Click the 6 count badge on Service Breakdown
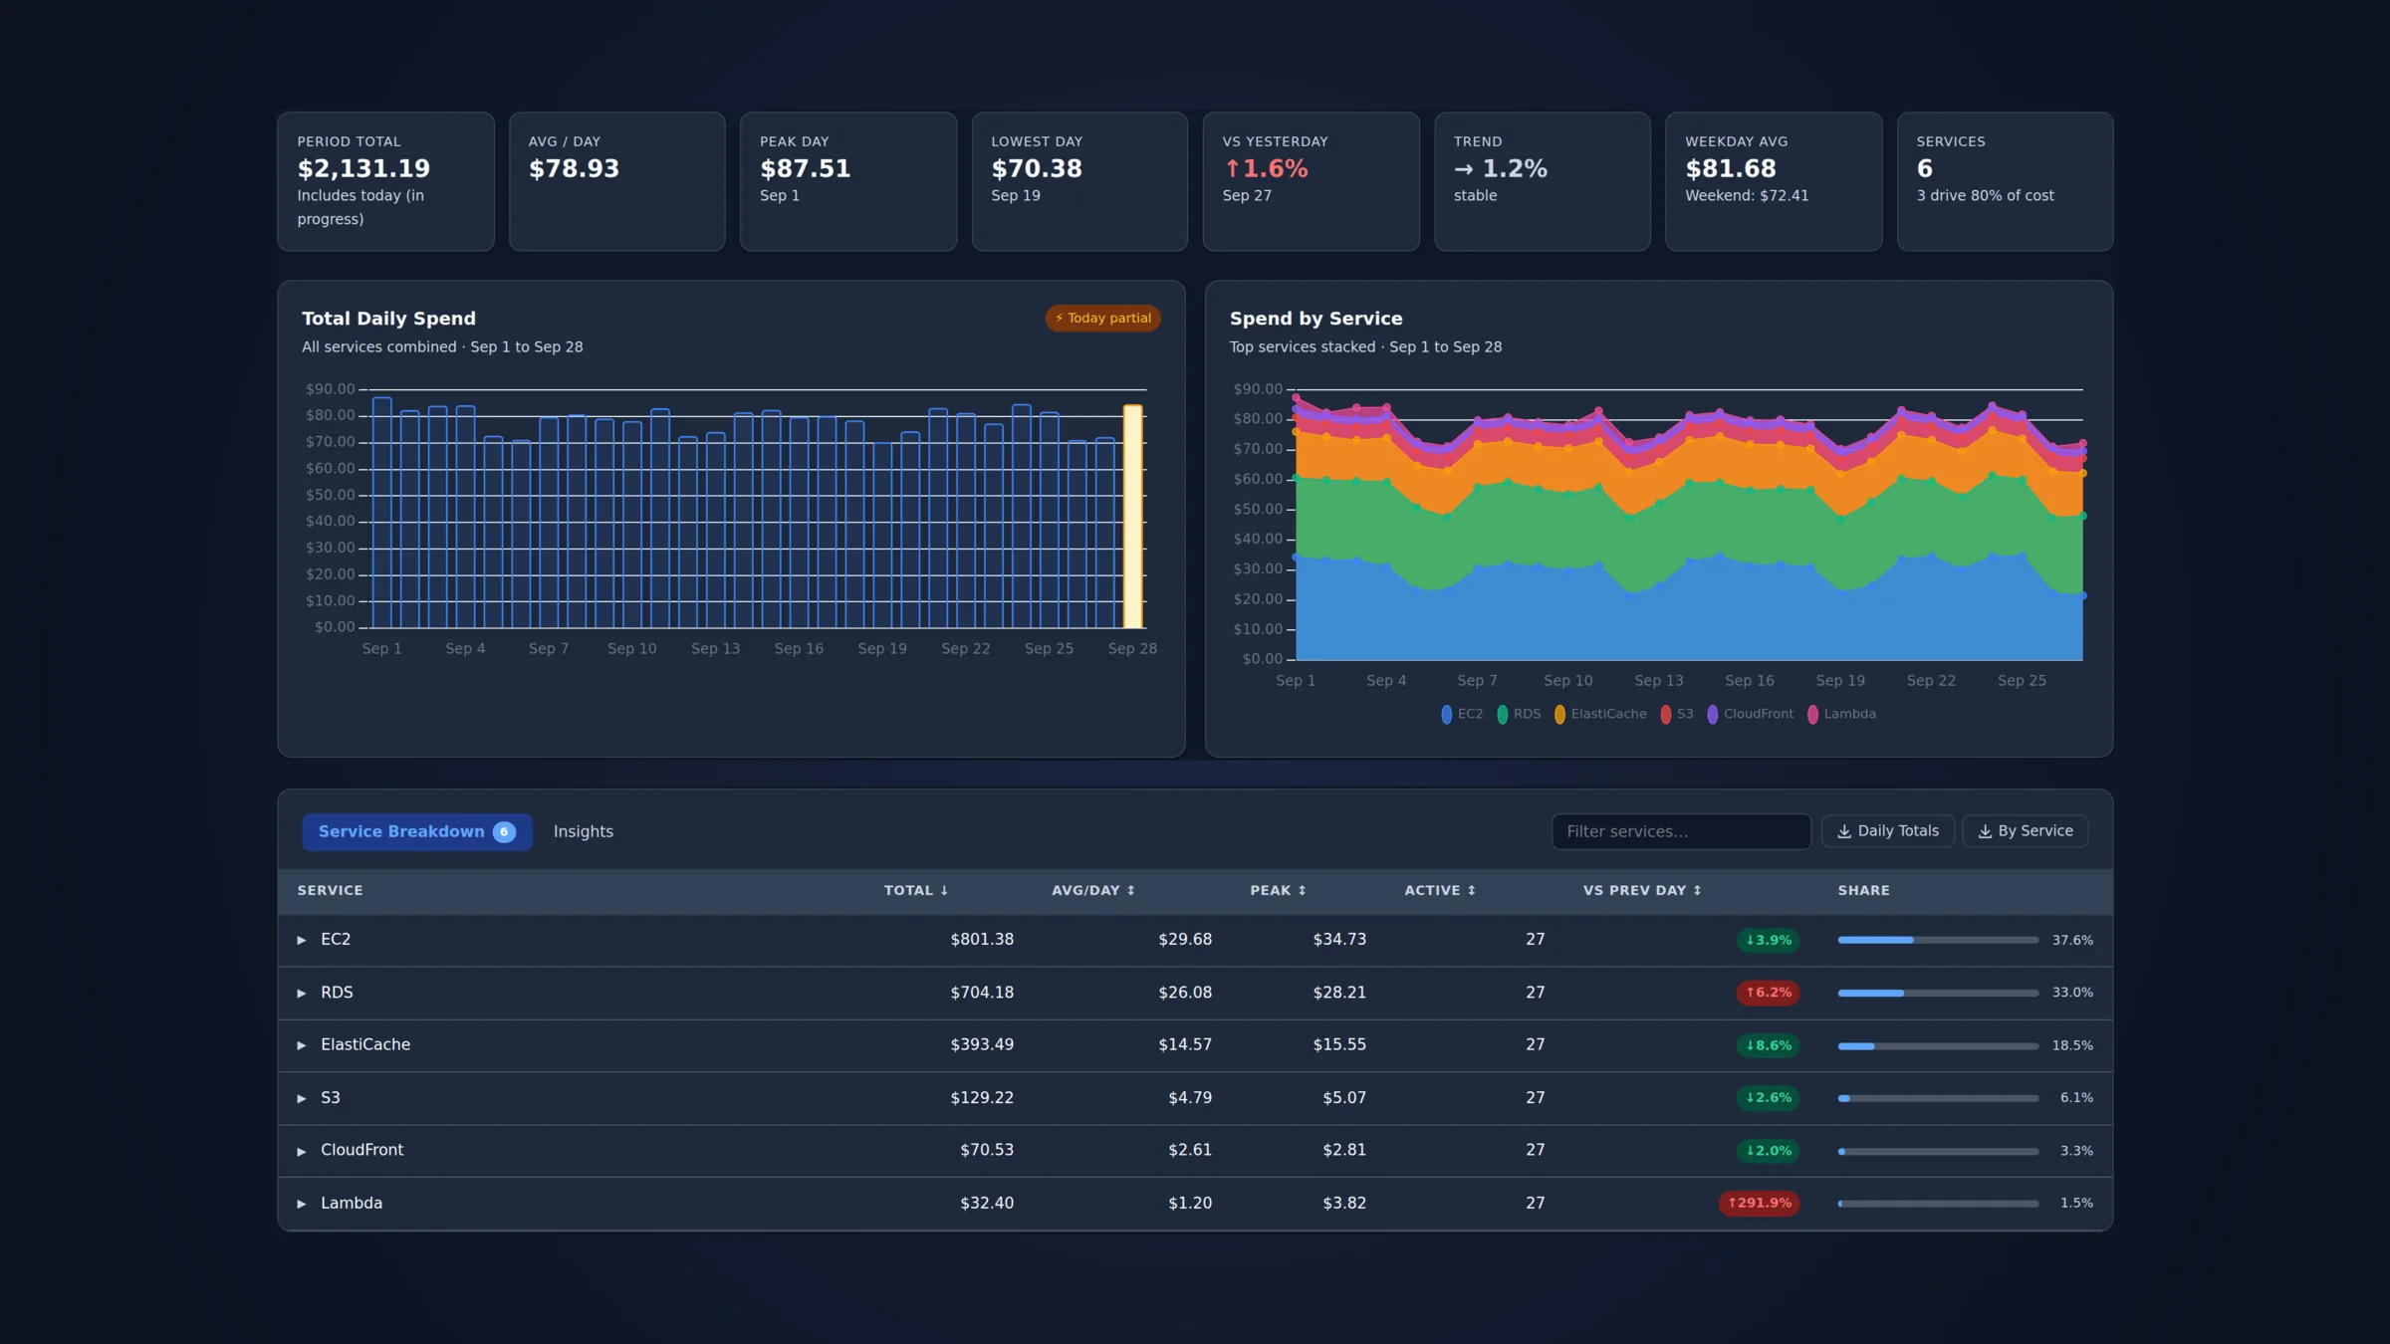Screen dimensions: 2390x1344 505,832
